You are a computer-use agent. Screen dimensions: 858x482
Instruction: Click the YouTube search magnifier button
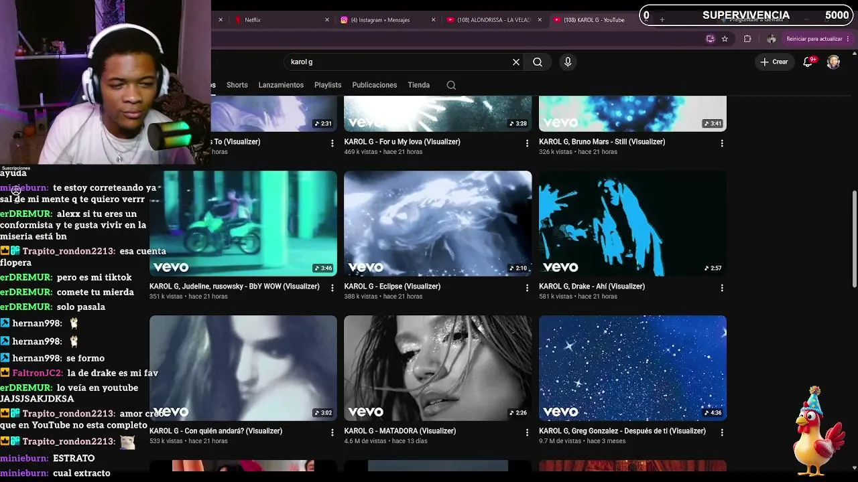538,62
